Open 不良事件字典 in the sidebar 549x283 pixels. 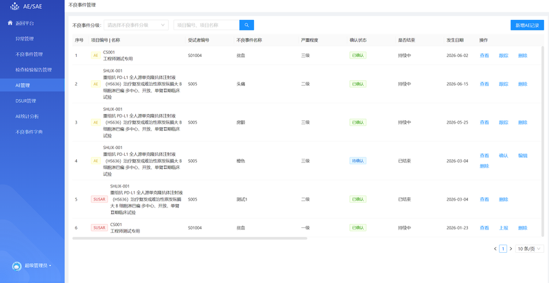29,132
